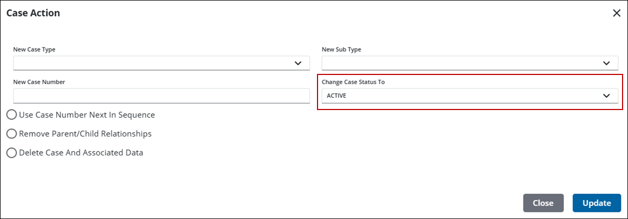Click the New Case Type chevron arrow
This screenshot has width=628, height=219.
(298, 63)
